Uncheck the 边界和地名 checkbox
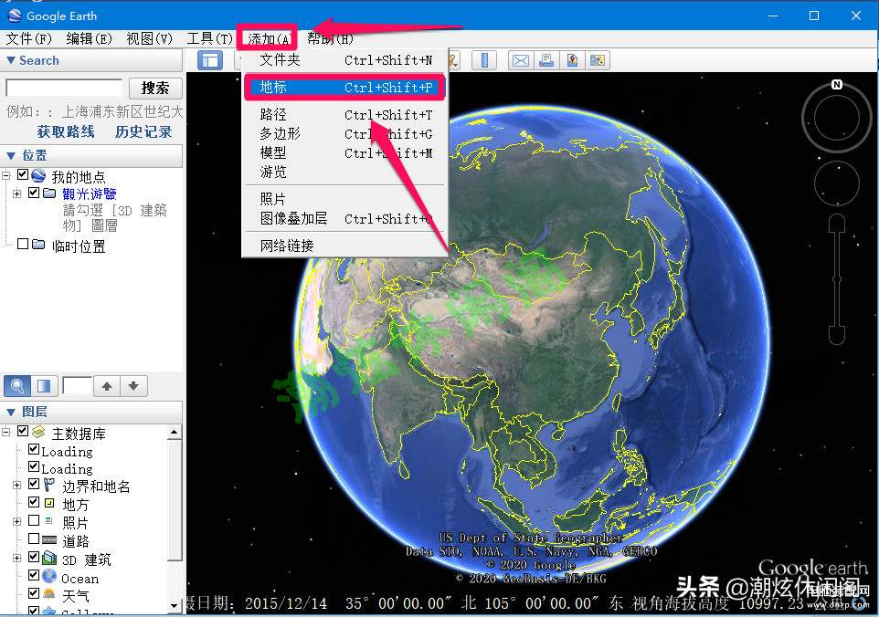The height and width of the screenshot is (617, 879). pos(34,484)
